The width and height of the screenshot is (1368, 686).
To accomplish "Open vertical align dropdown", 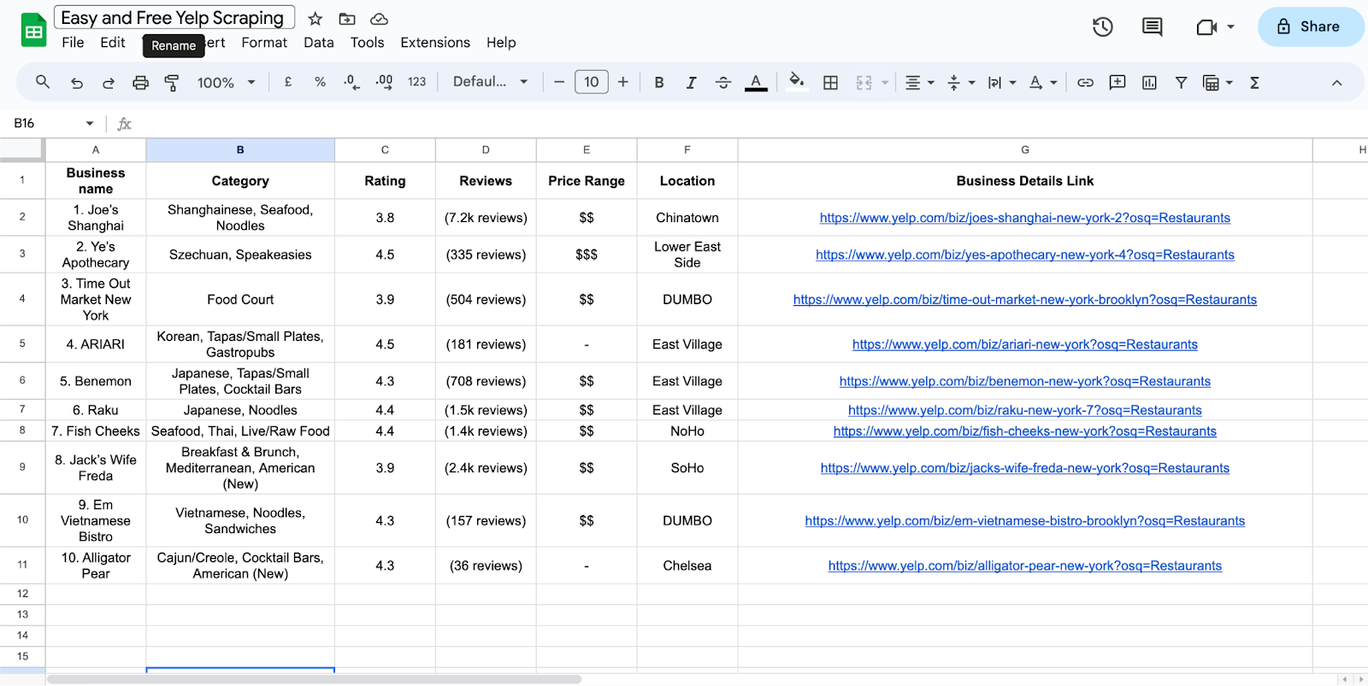I will click(962, 82).
